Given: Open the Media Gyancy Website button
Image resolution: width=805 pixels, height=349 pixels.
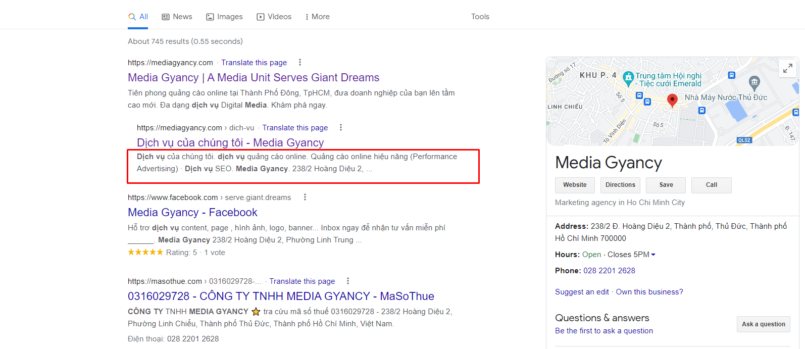Looking at the screenshot, I should 575,185.
